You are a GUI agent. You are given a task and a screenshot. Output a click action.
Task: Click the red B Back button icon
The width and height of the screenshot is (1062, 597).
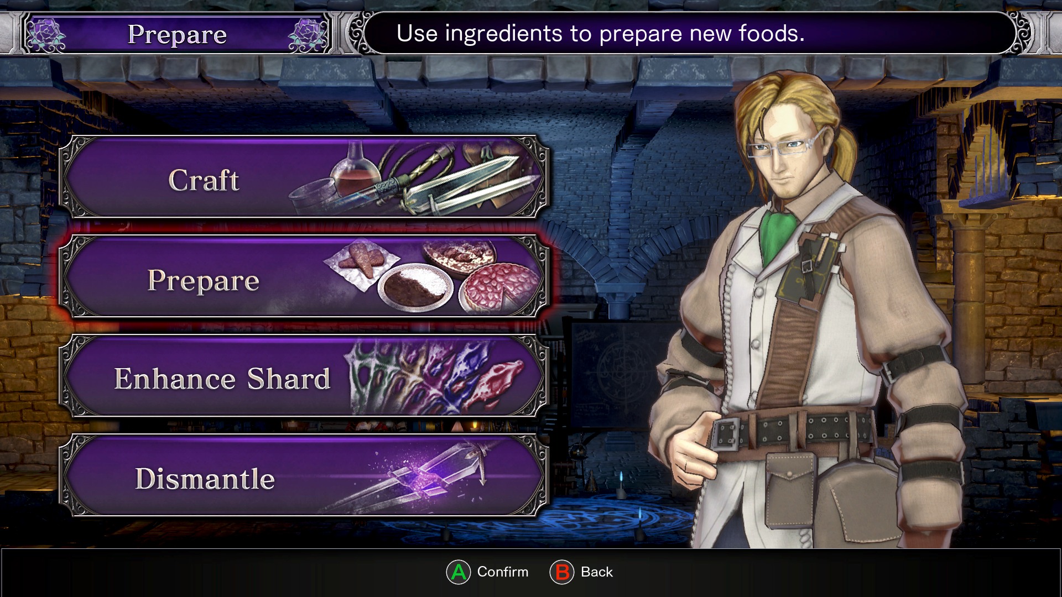pos(562,572)
